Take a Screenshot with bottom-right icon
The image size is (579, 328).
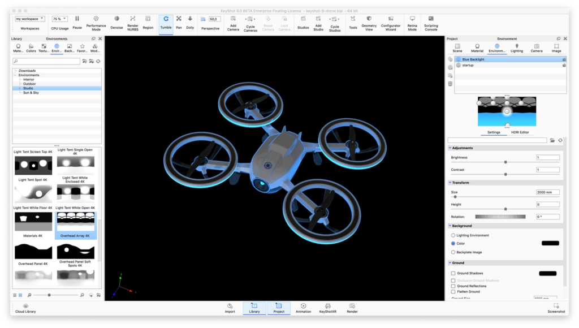556,308
